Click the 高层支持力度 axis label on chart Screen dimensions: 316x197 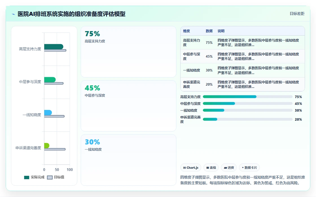(x=30, y=49)
